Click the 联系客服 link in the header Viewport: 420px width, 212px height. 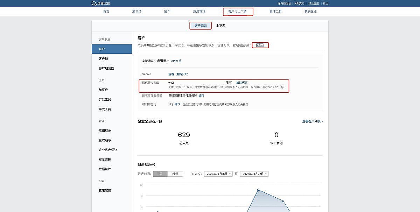[314, 3]
